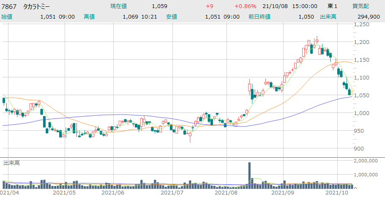Click the stock code 7867
The image size is (385, 200).
point(9,6)
